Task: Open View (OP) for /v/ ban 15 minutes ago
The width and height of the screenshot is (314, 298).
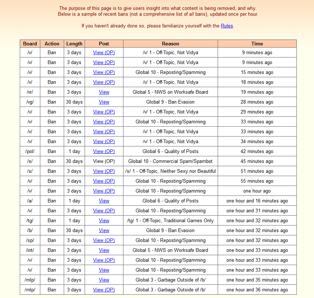Action: tap(104, 72)
